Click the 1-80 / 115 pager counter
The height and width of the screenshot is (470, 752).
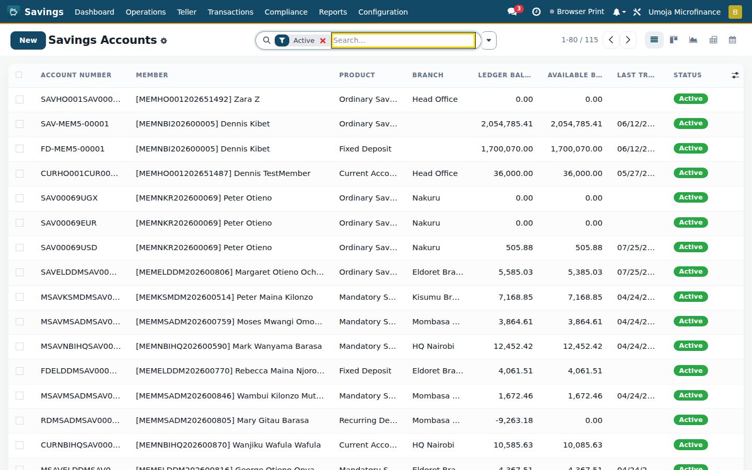[580, 40]
